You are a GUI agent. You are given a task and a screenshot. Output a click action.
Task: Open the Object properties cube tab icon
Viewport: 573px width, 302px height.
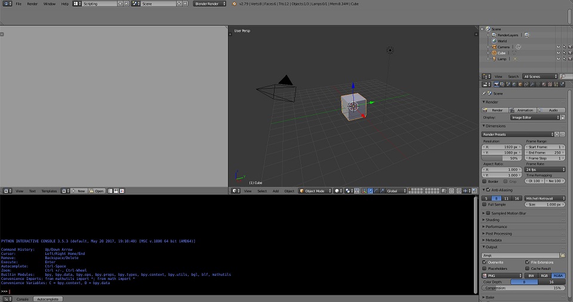(x=520, y=84)
